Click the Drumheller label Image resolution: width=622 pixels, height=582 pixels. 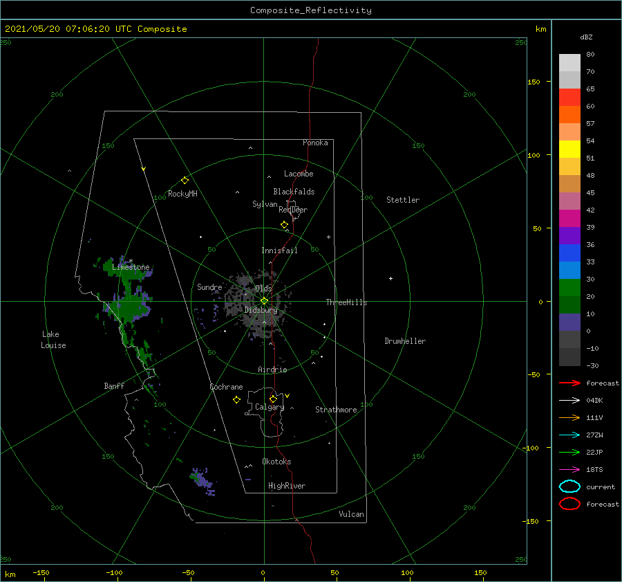tap(405, 341)
